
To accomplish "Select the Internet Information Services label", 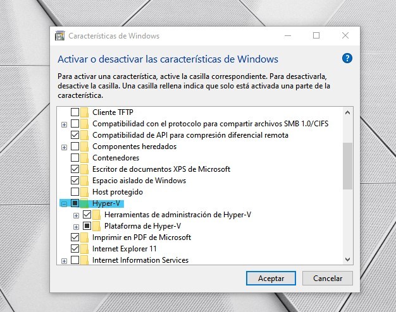I will tap(140, 260).
